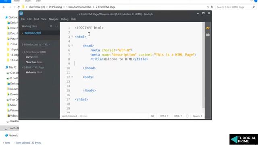This screenshot has height=145, width=258.
Task: Click cursor position Line 8, Column 1
Action: (x=69, y=116)
